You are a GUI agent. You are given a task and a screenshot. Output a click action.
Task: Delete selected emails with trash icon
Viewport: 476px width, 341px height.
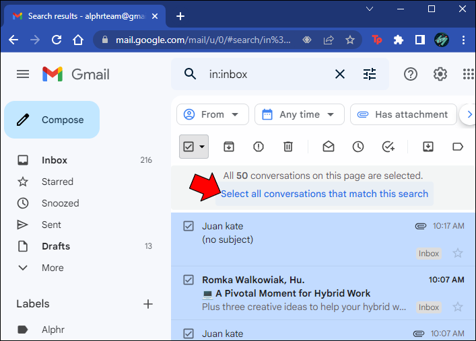tap(287, 147)
